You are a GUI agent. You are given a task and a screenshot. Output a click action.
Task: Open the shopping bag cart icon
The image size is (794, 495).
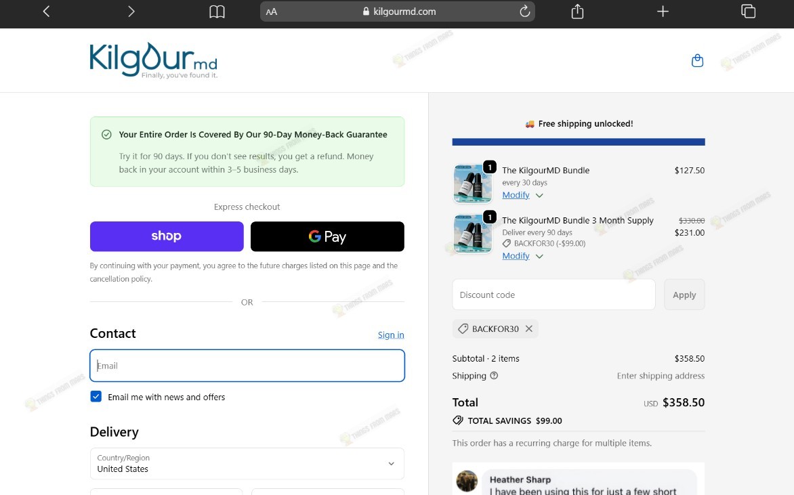(x=697, y=61)
